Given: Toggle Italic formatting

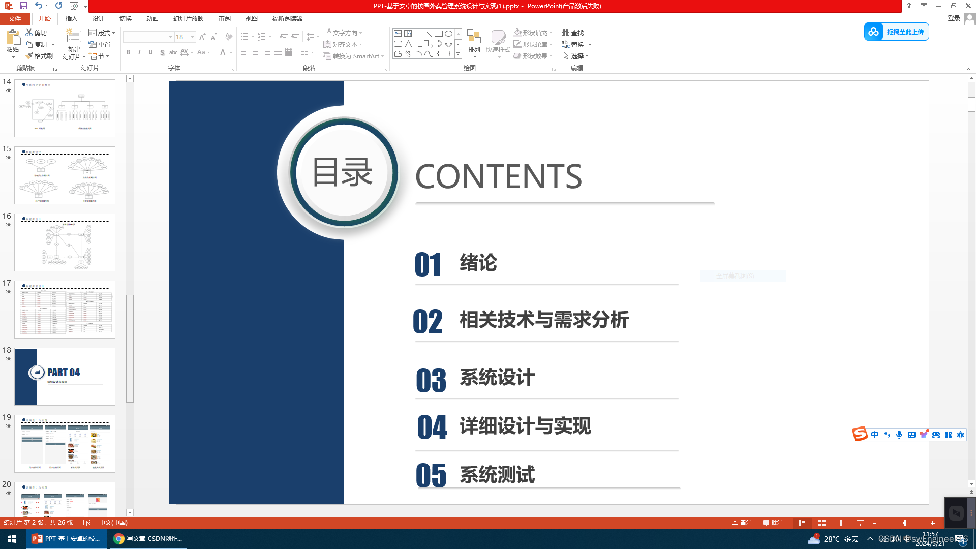Looking at the screenshot, I should click(x=139, y=52).
